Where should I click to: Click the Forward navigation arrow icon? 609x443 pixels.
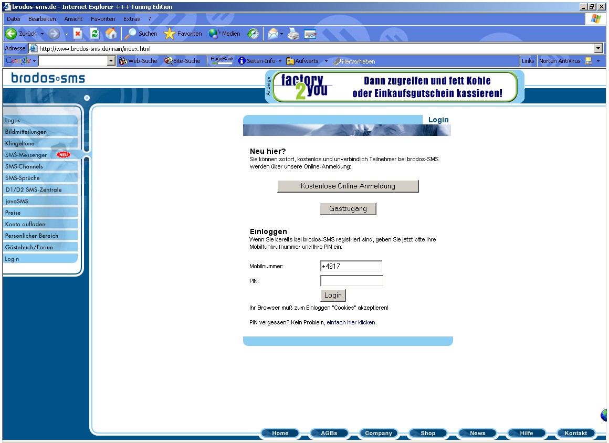[54, 34]
